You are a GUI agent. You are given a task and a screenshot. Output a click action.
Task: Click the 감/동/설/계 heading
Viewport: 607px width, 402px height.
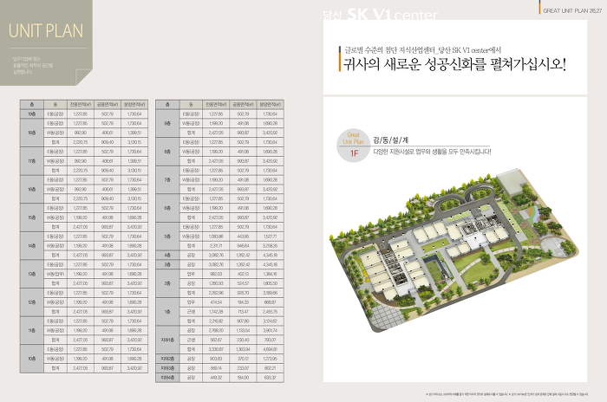(x=390, y=140)
